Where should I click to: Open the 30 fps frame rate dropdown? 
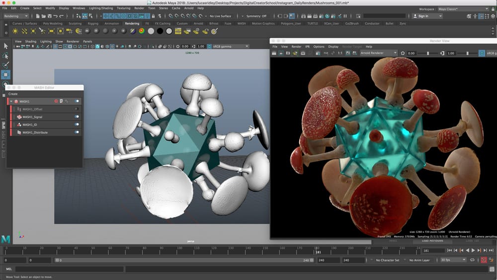(x=453, y=260)
